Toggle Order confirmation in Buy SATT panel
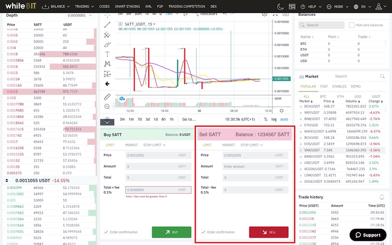This screenshot has width=392, height=245. click(x=106, y=232)
